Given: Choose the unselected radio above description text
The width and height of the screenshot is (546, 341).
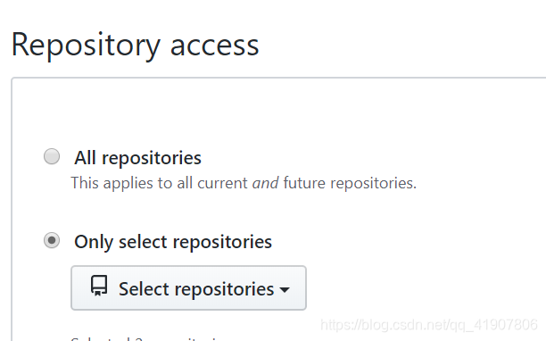Looking at the screenshot, I should click(52, 156).
